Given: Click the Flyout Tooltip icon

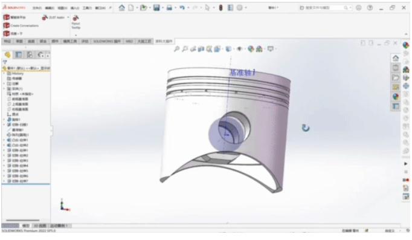Looking at the screenshot, I should pyautogui.click(x=76, y=18).
